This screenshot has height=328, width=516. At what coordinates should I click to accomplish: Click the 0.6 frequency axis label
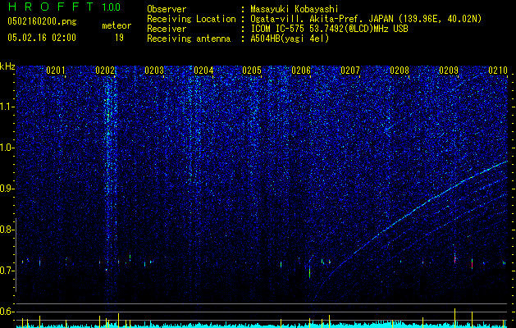pyautogui.click(x=7, y=312)
